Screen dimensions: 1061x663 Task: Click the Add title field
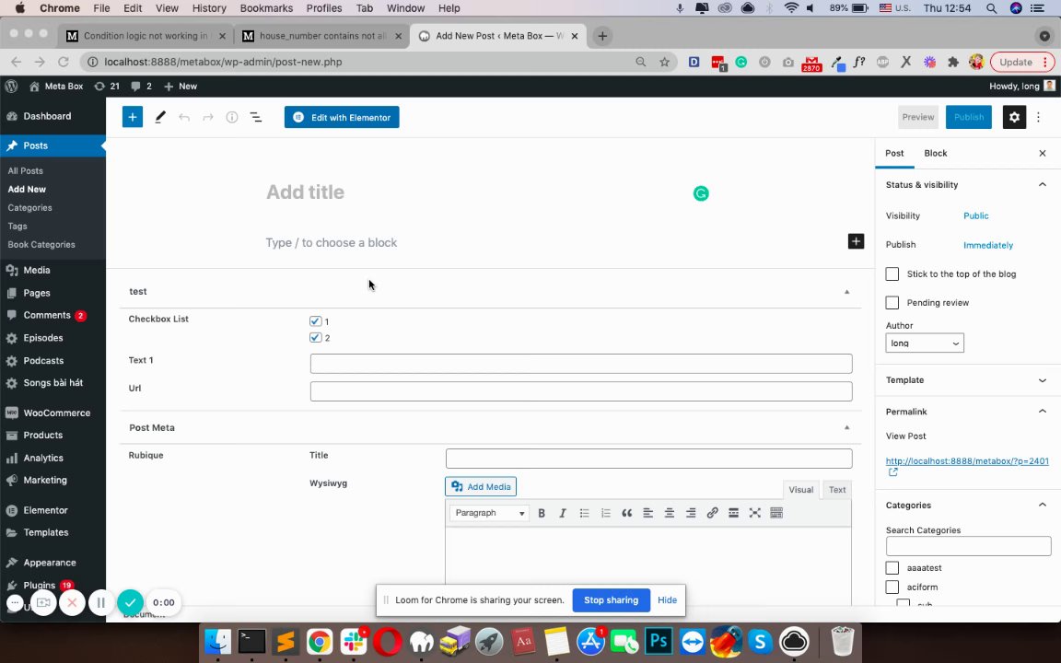point(305,192)
